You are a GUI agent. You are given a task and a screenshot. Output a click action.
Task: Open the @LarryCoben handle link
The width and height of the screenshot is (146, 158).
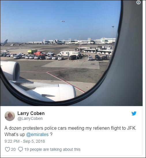point(30,118)
